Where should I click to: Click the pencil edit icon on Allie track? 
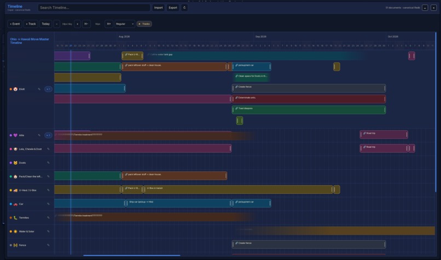point(39,135)
